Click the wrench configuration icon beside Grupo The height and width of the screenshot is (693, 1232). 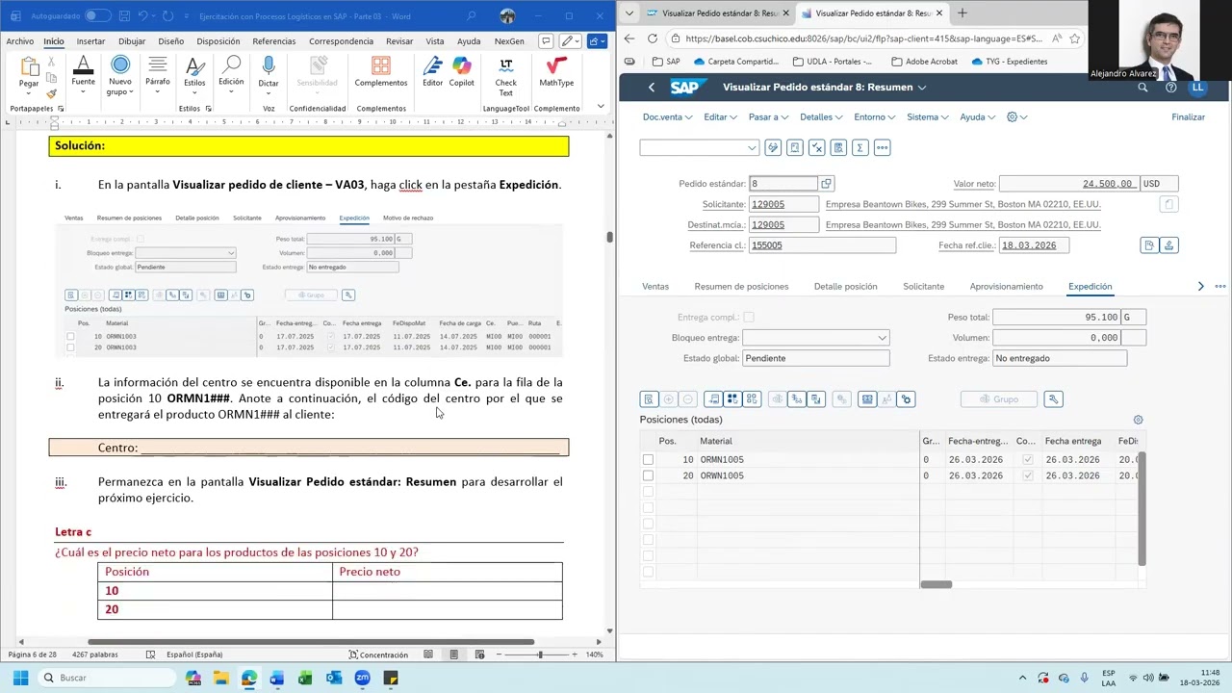tap(1053, 398)
